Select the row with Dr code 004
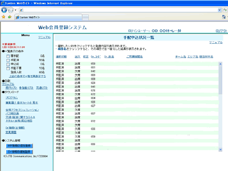Viewport: 228px width, 171px height. [137, 98]
